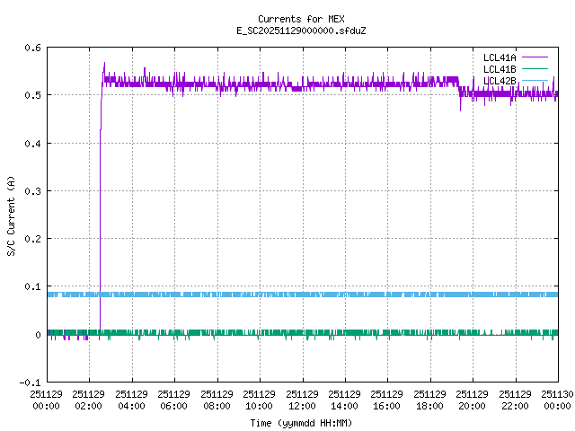The image size is (575, 431).
Task: Click the 251129 08:00 time tick label
Action: point(217,399)
